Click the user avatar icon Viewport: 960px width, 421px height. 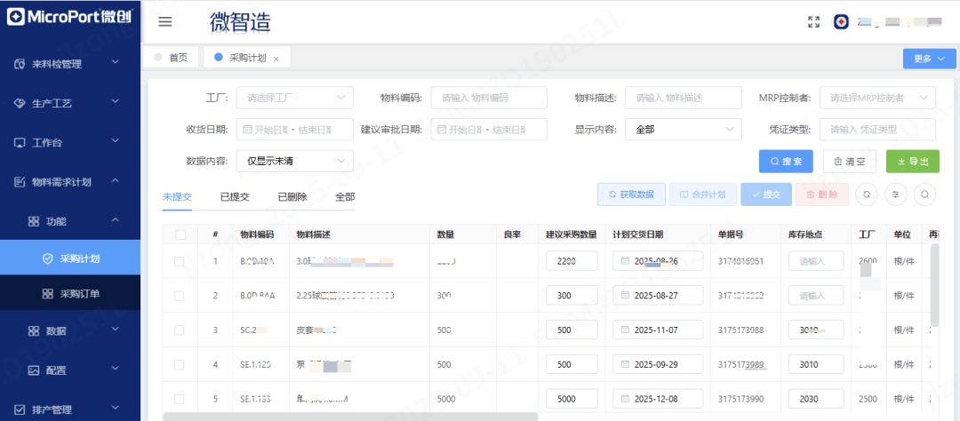coord(841,22)
